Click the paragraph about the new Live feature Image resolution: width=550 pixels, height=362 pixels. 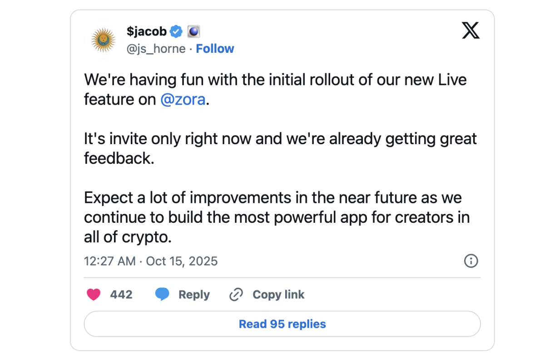point(275,90)
